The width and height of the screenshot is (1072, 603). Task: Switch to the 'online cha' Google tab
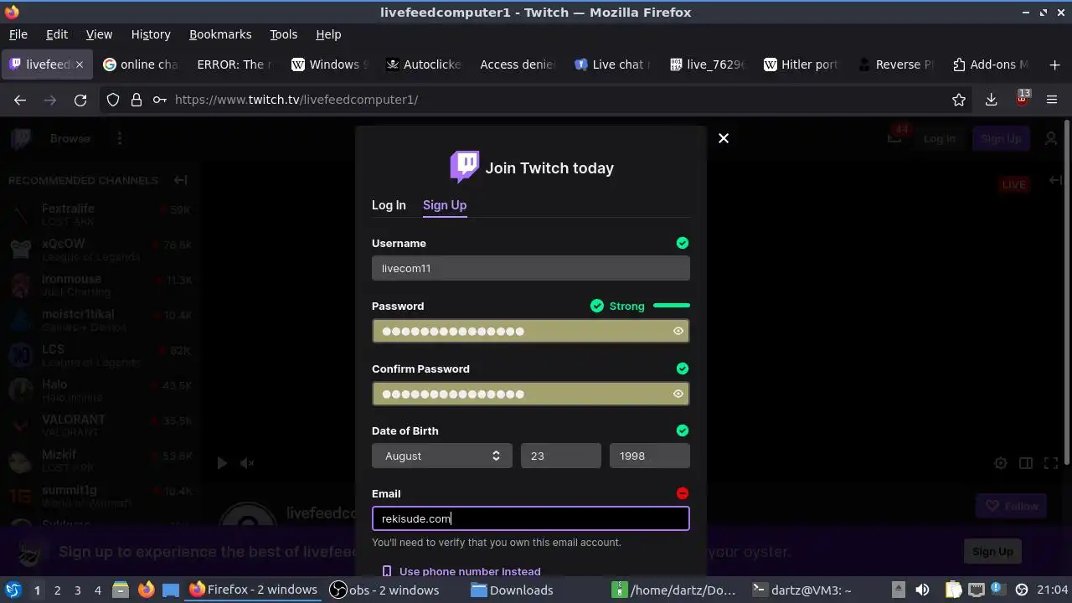[141, 64]
